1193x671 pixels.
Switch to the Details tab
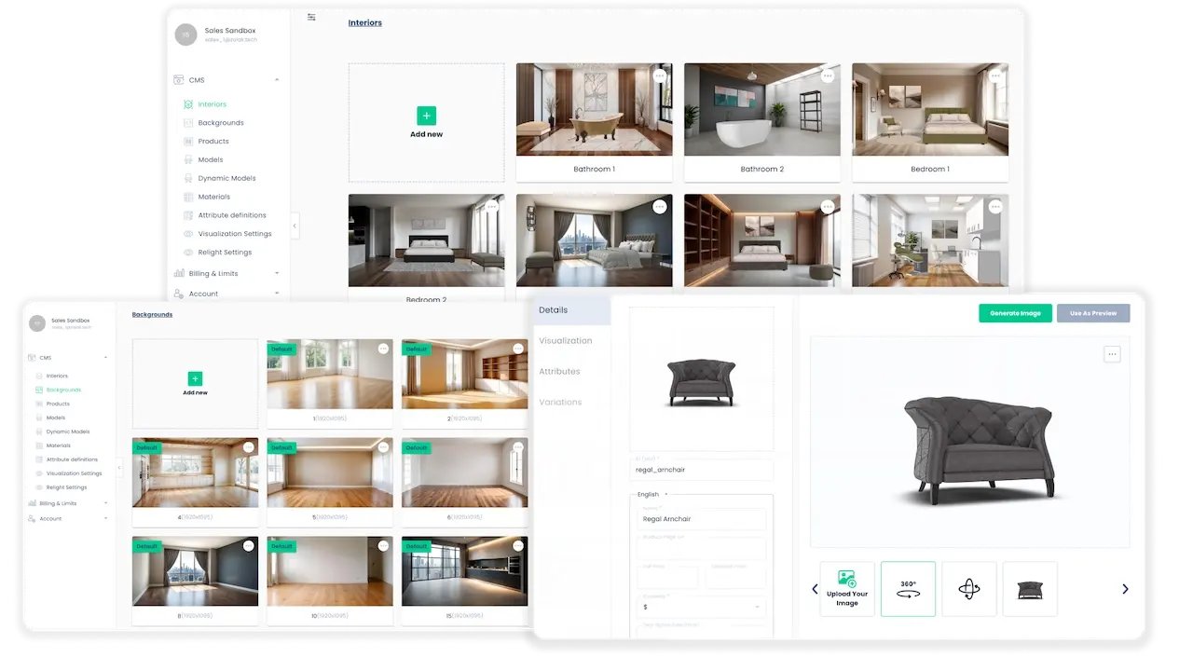point(571,309)
